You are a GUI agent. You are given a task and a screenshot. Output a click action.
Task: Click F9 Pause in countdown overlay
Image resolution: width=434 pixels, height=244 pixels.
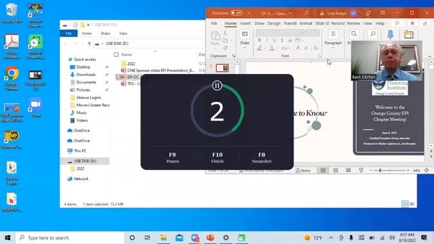[x=172, y=157]
